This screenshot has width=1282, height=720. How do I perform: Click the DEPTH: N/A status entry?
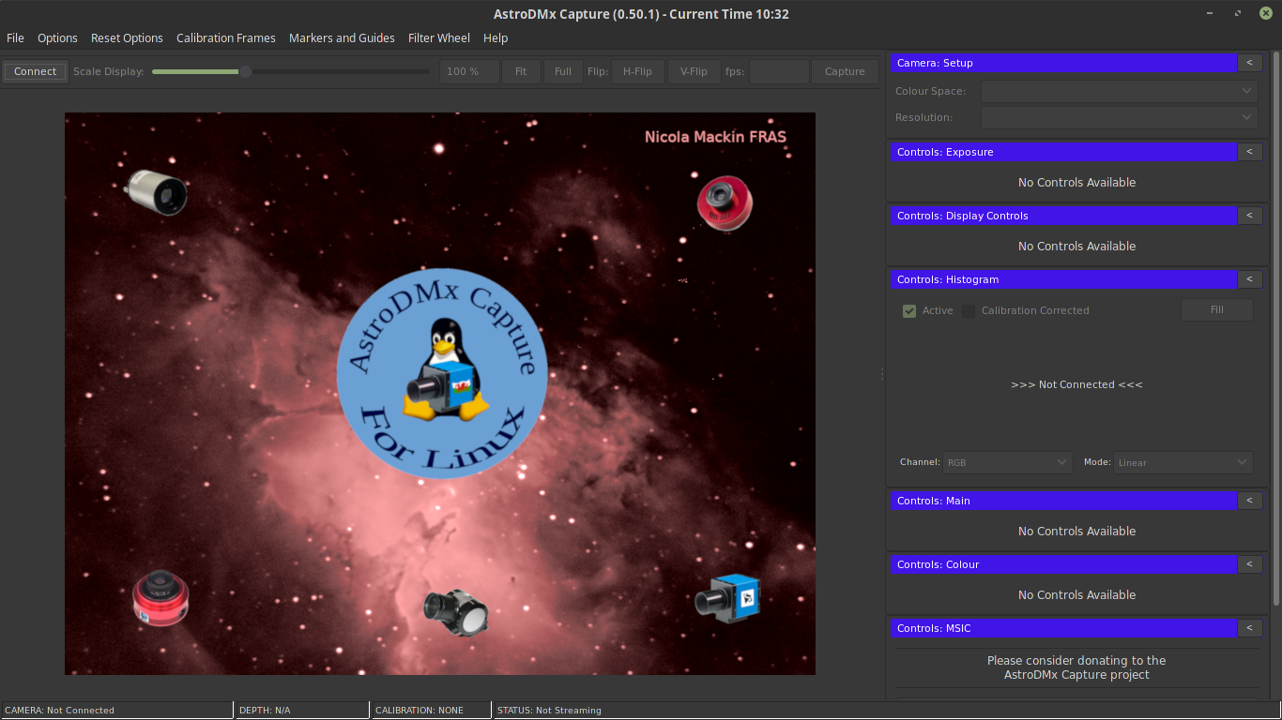point(265,711)
